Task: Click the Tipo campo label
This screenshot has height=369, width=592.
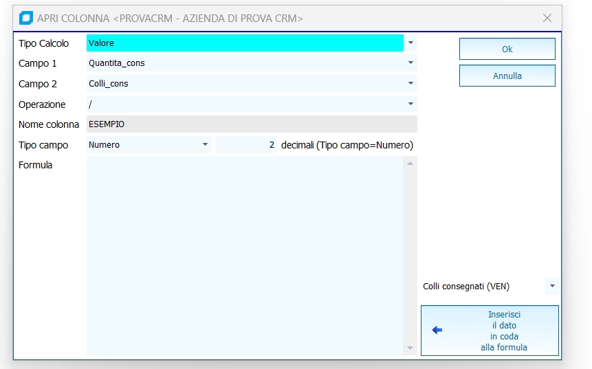Action: click(43, 145)
